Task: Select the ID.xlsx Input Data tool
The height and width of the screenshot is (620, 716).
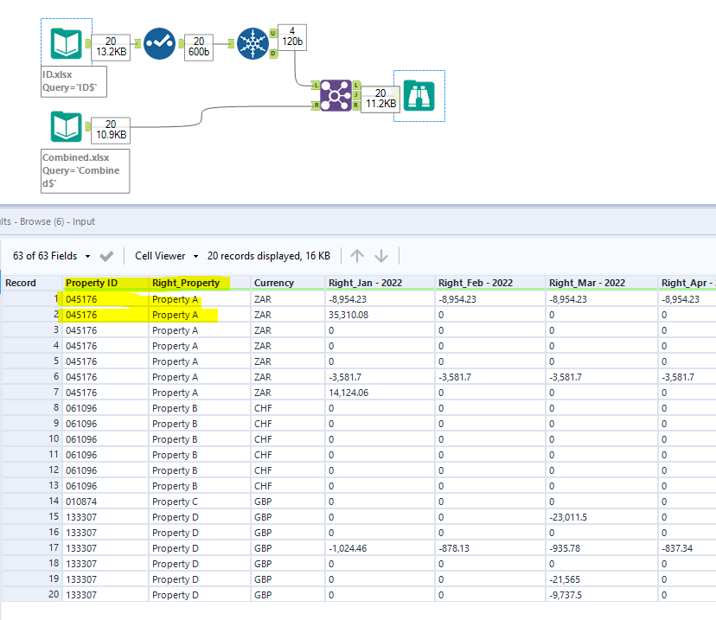Action: coord(67,42)
